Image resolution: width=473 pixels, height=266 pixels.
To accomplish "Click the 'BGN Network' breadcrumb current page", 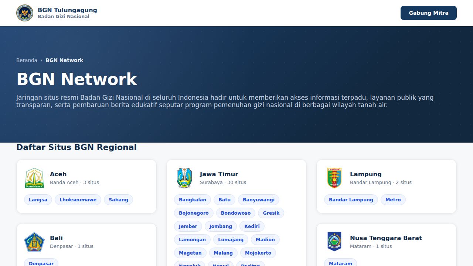I will [x=64, y=60].
